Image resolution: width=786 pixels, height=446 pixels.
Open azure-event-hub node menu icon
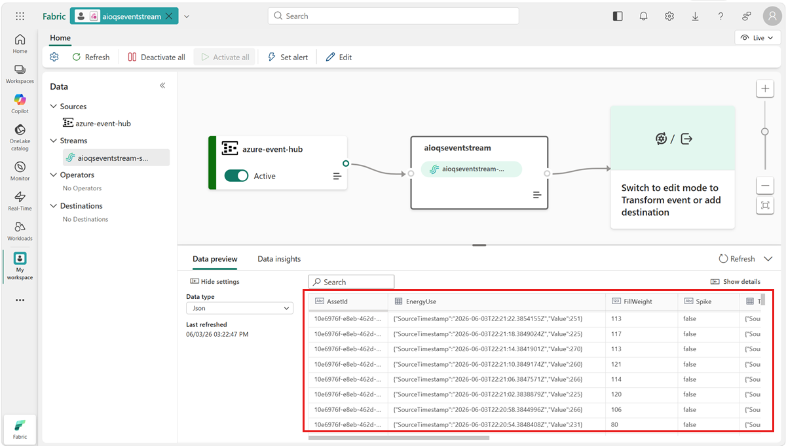(337, 177)
